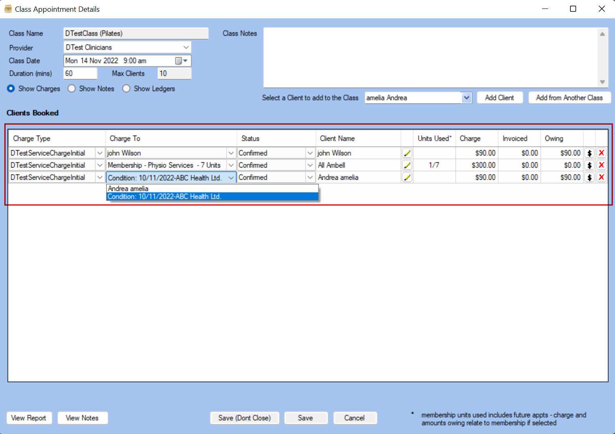Click the Cancel button
Image resolution: width=615 pixels, height=434 pixels.
(354, 418)
